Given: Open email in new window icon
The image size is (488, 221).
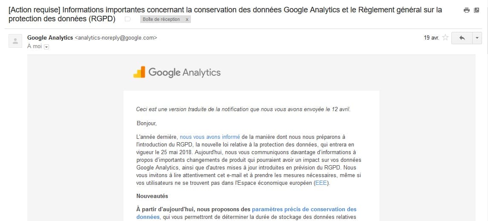Looking at the screenshot, I should (x=477, y=10).
